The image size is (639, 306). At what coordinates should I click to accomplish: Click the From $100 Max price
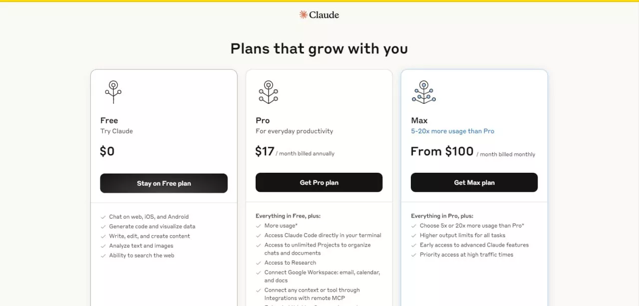442,151
